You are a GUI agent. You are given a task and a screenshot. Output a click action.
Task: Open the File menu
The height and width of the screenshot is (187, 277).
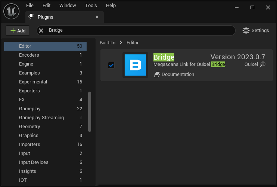pyautogui.click(x=30, y=6)
